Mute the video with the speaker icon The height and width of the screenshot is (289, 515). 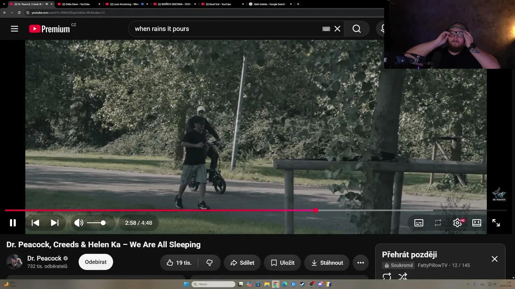click(x=79, y=223)
